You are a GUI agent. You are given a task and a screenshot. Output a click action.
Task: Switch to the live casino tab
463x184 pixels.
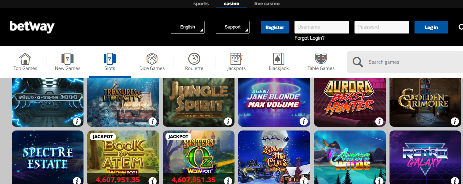[x=267, y=4]
